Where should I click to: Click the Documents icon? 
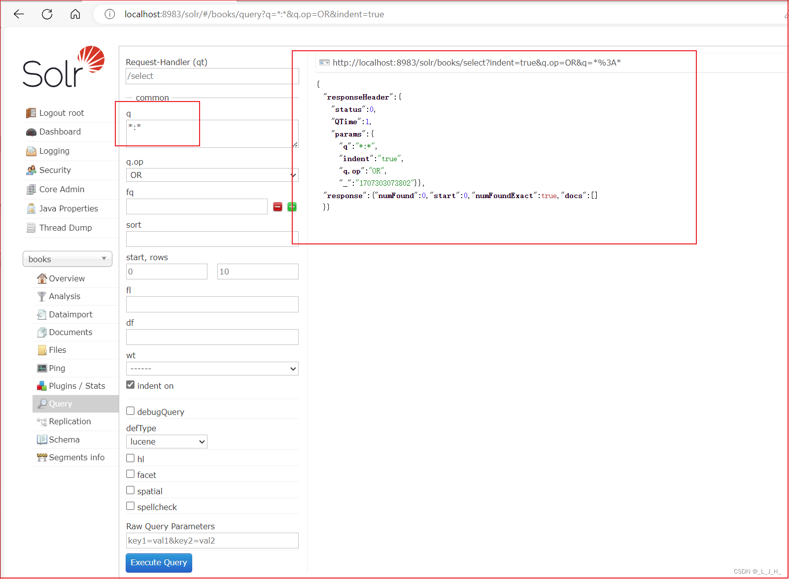tap(42, 332)
